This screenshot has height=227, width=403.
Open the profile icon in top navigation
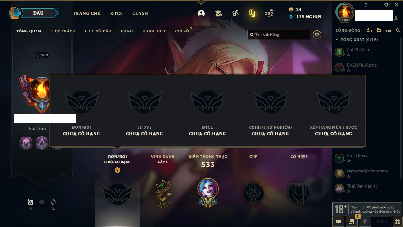[201, 13]
